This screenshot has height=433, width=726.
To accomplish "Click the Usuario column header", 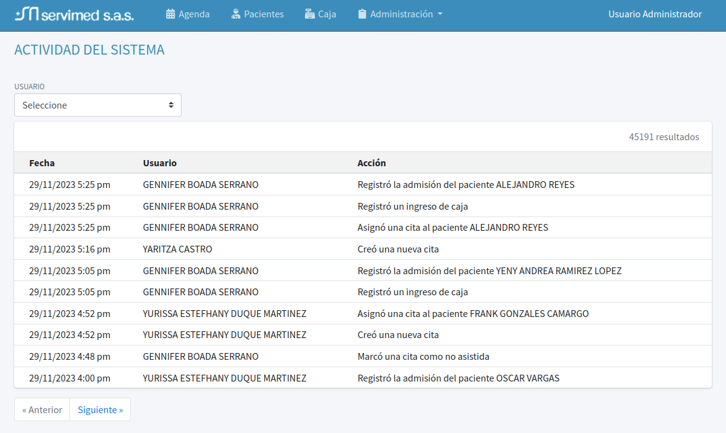I will (159, 163).
